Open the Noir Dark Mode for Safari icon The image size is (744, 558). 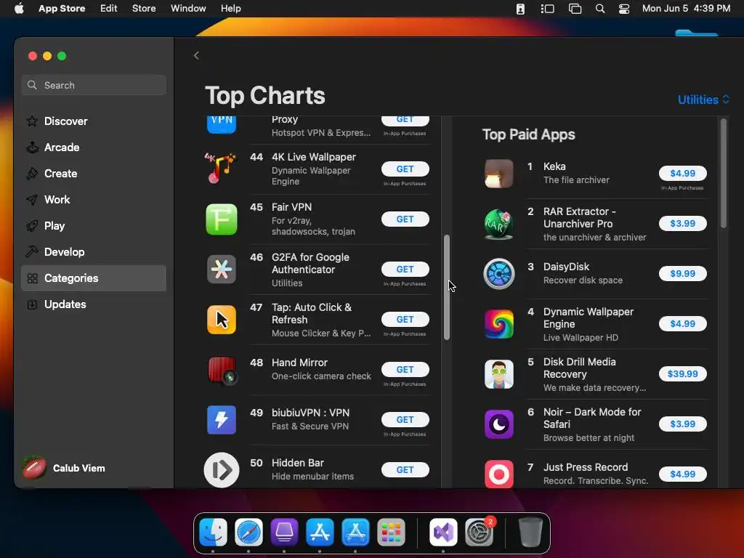coord(498,424)
